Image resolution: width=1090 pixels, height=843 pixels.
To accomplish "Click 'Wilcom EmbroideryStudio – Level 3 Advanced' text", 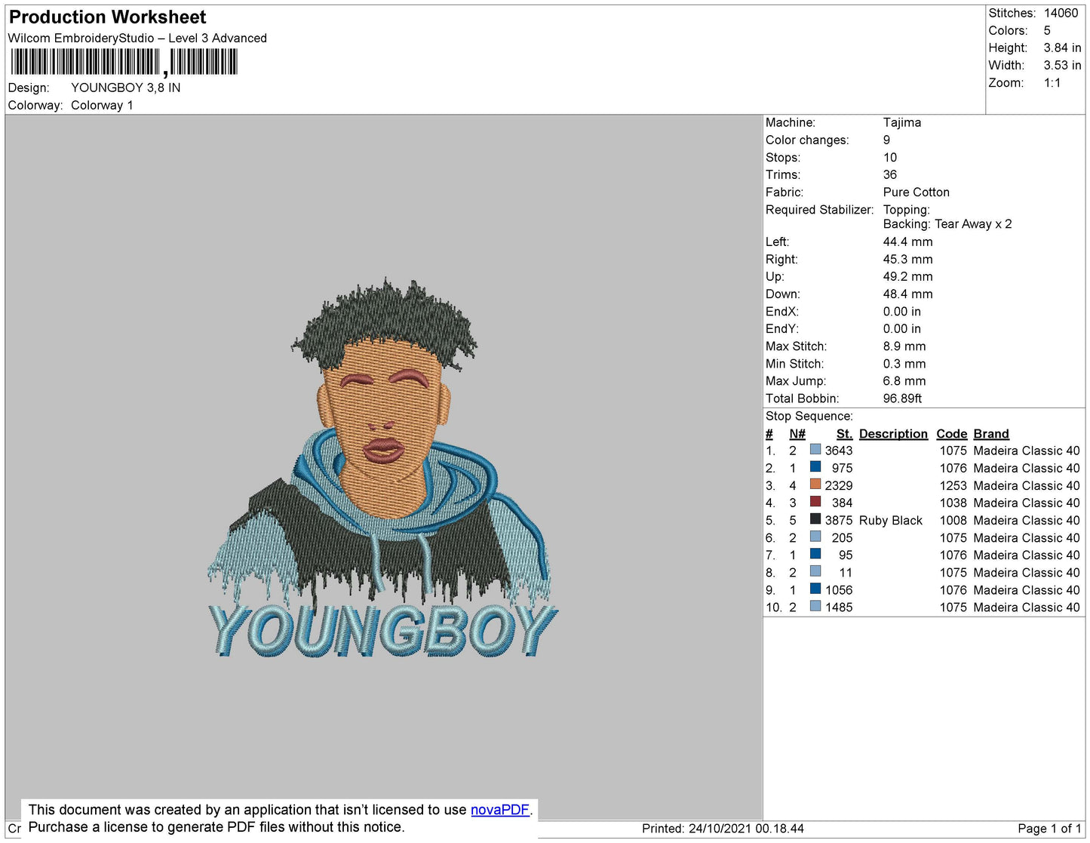I will coord(137,38).
